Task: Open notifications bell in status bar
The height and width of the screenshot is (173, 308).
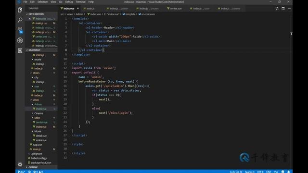Action: coord(288,172)
